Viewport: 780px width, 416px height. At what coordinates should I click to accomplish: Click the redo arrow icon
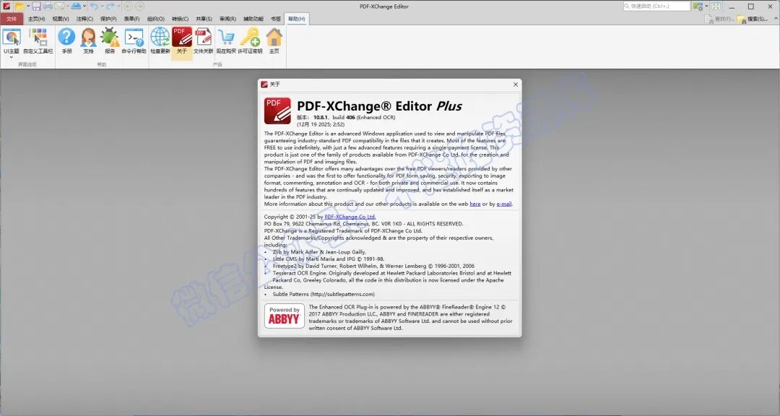110,6
